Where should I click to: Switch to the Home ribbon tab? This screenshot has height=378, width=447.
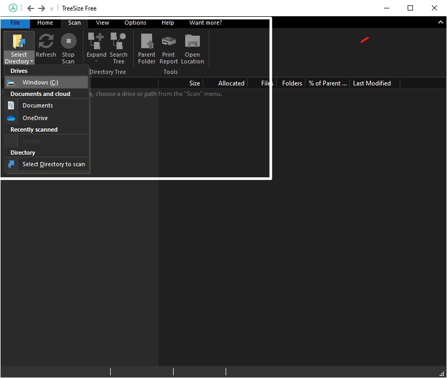point(45,23)
